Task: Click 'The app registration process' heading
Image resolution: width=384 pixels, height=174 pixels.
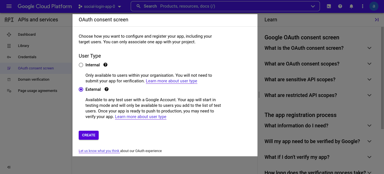Action: coord(301,115)
